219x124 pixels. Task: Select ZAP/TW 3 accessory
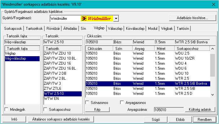click(63, 84)
